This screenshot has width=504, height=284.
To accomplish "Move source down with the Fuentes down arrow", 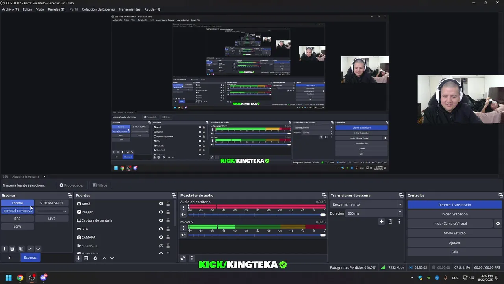I will pyautogui.click(x=112, y=258).
